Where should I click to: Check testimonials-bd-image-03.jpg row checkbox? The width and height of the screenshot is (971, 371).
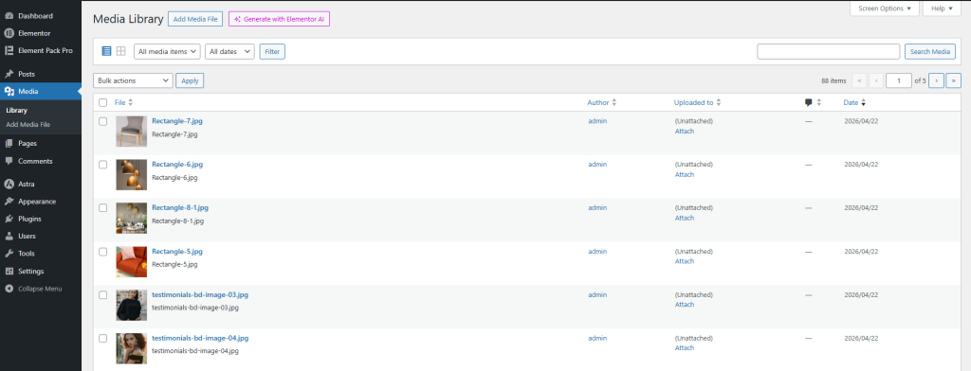click(103, 295)
